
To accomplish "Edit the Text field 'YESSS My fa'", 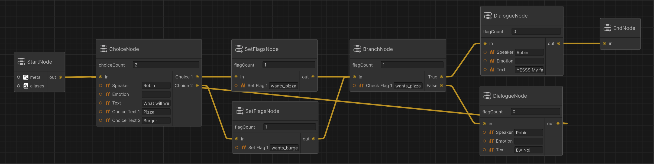I will pos(529,70).
